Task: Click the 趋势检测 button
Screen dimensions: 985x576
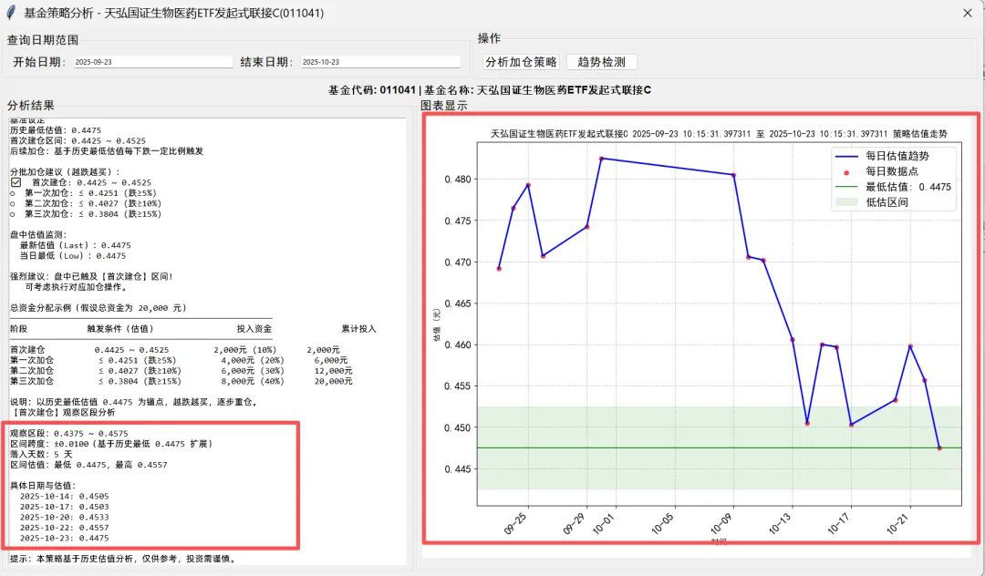Action: pyautogui.click(x=602, y=62)
